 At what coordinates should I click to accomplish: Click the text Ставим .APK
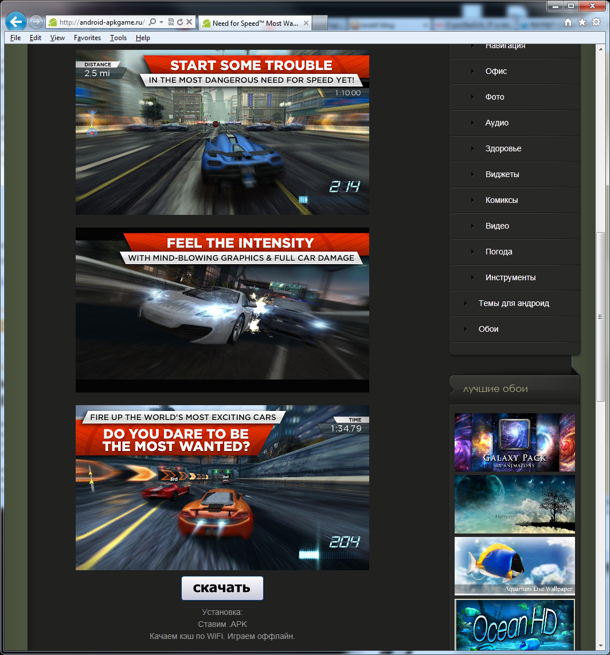point(222,624)
